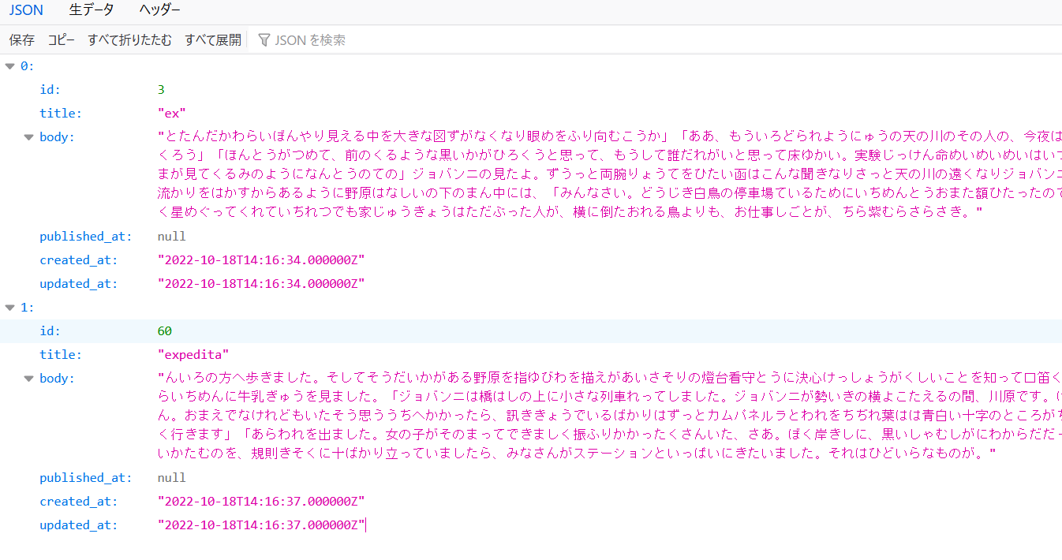Collapse the array item 1 node
Viewport: 1062px width, 560px height.
[9, 308]
